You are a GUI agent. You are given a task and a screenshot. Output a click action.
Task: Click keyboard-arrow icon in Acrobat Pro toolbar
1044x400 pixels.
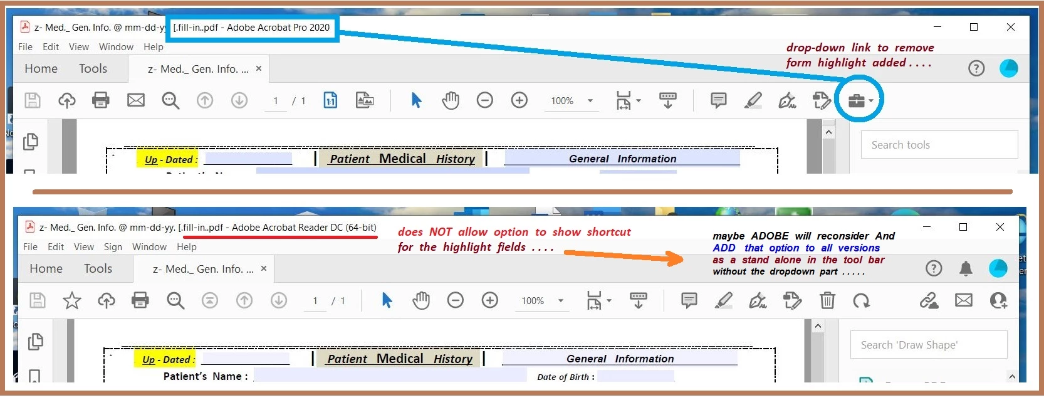[x=668, y=100]
